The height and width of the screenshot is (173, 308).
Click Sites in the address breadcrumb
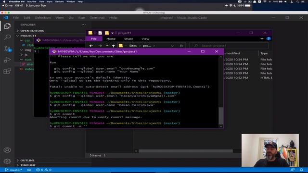pyautogui.click(x=133, y=46)
